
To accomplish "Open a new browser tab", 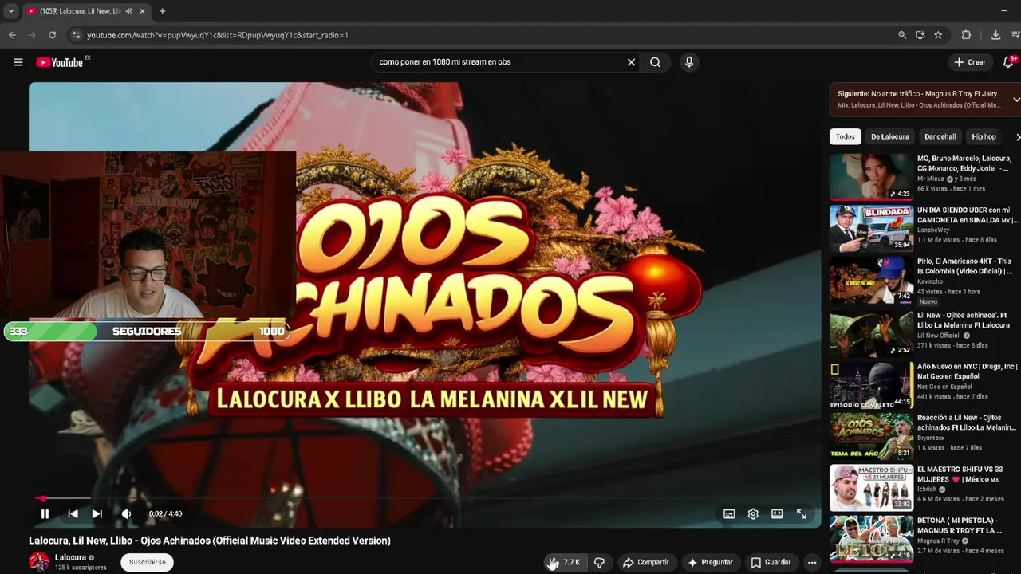I will 162,11.
